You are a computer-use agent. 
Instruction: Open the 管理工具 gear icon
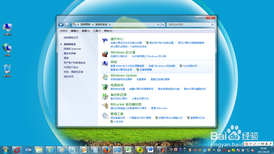tap(105, 116)
